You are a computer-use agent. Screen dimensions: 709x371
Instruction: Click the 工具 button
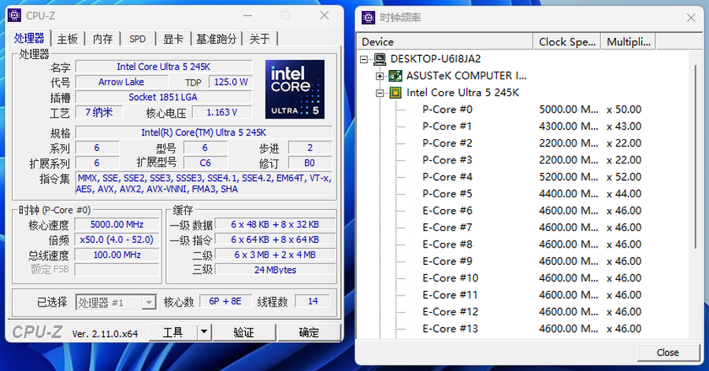[x=173, y=332]
